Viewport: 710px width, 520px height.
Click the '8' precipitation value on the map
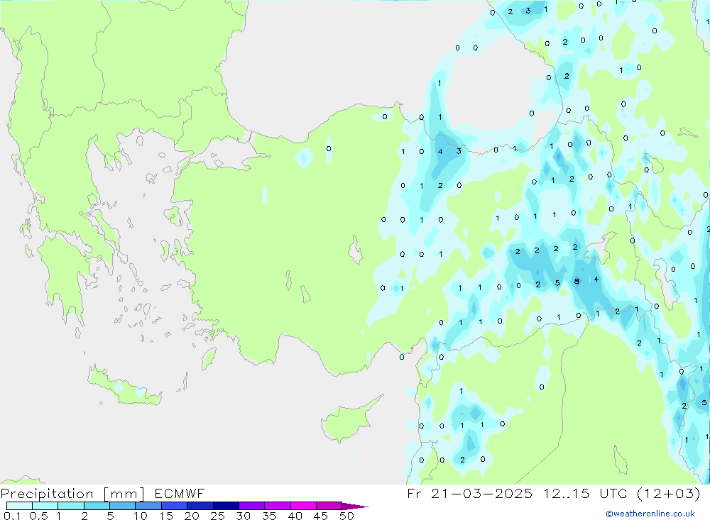tap(577, 281)
